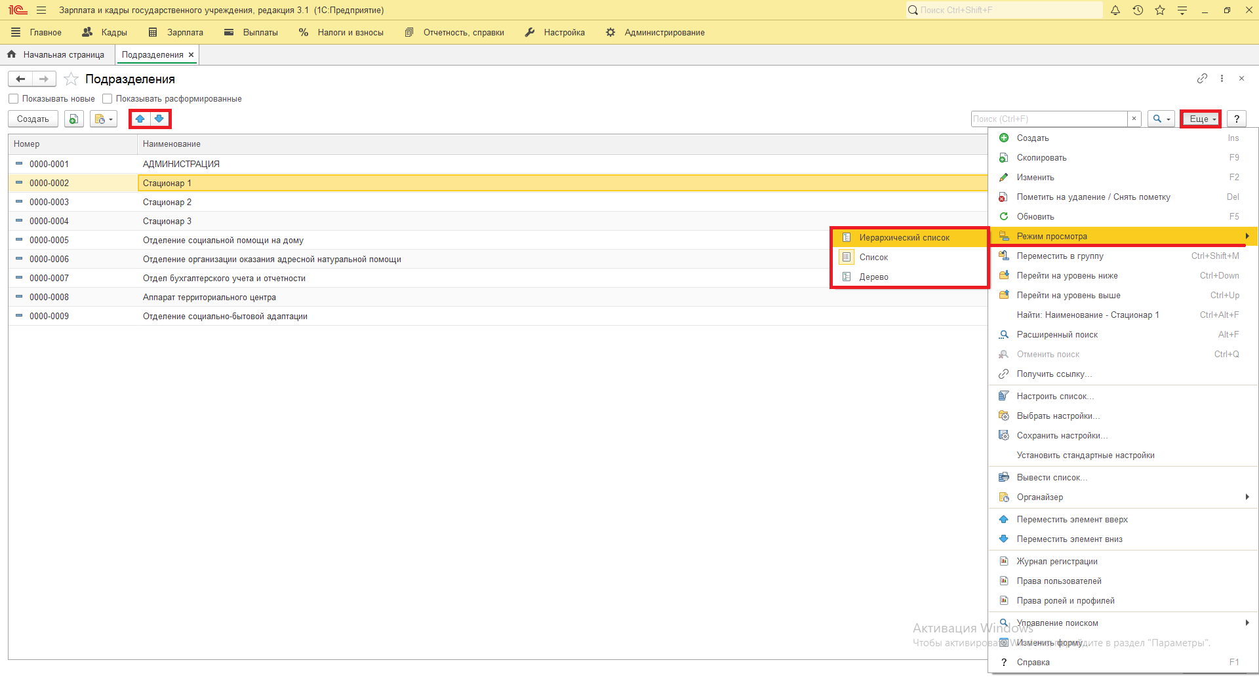Navigate back with the left arrow

[x=20, y=79]
